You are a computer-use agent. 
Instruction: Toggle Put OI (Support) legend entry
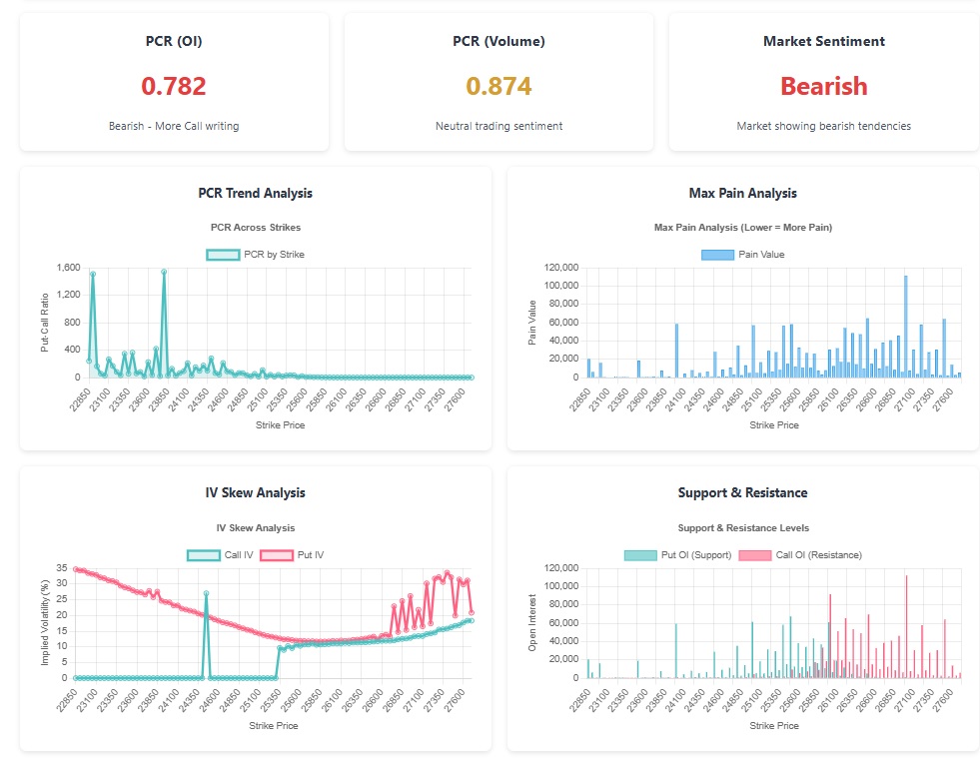tap(678, 555)
